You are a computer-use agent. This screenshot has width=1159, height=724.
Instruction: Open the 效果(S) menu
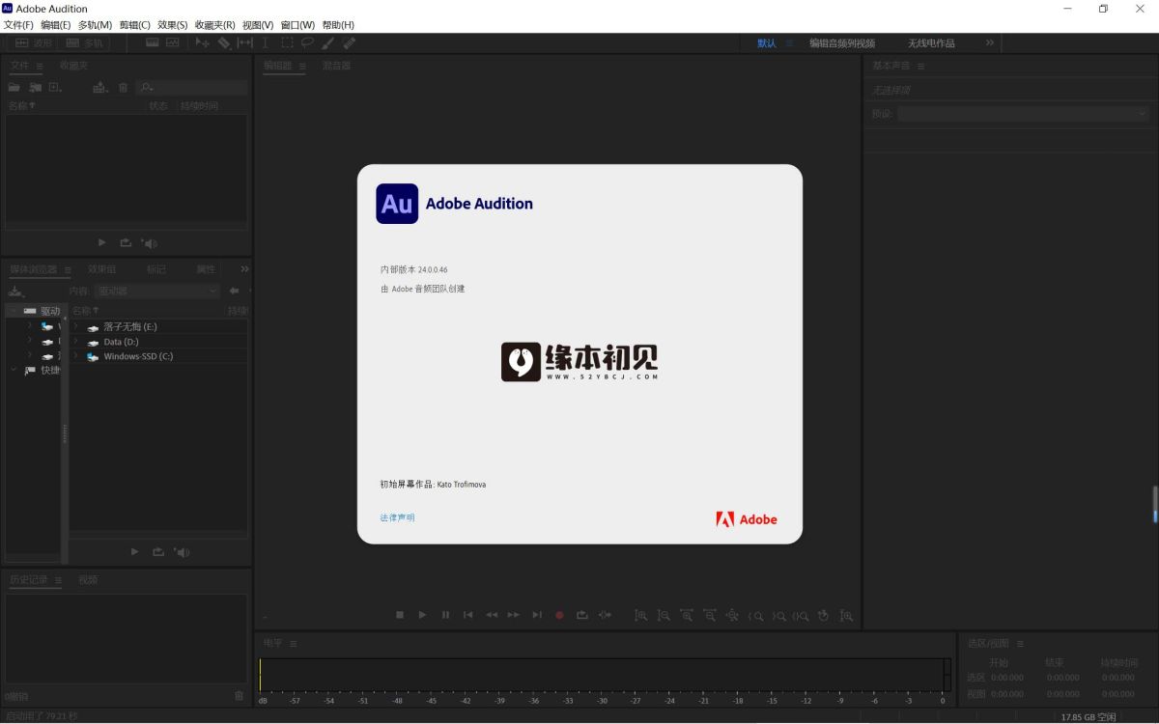pos(172,25)
